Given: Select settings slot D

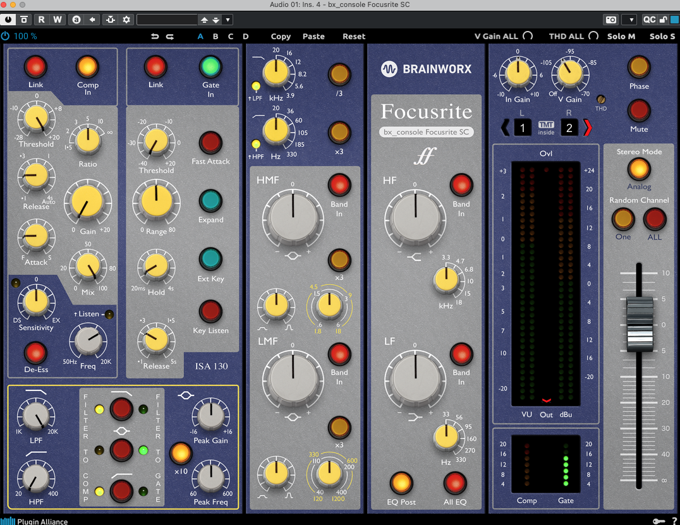Looking at the screenshot, I should [245, 37].
